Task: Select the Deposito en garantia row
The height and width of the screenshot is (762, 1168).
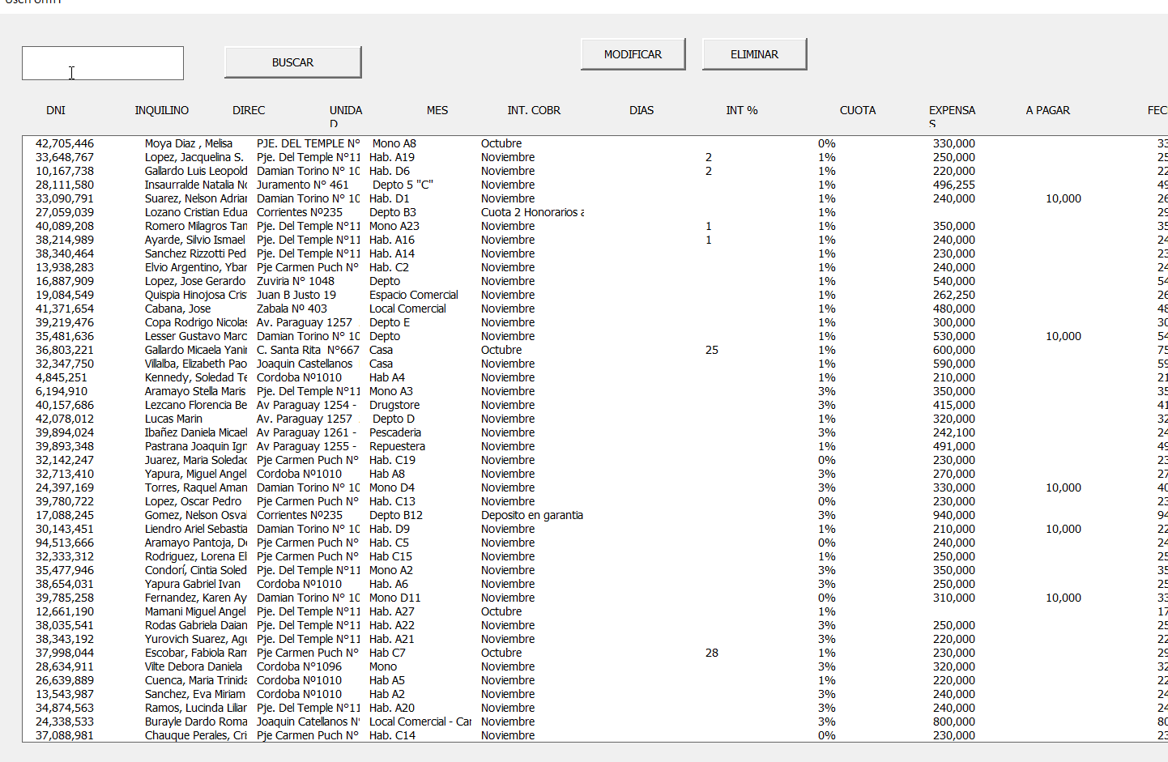Action: [x=531, y=515]
